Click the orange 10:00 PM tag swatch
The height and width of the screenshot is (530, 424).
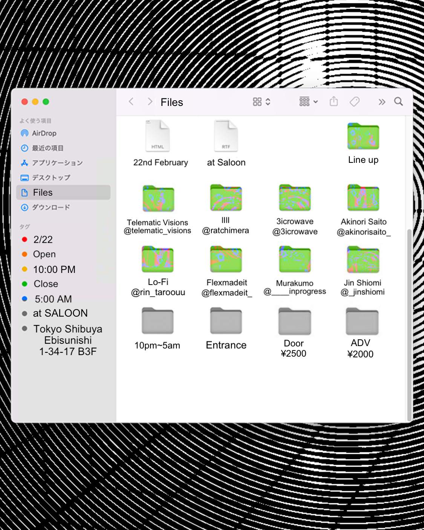24,269
